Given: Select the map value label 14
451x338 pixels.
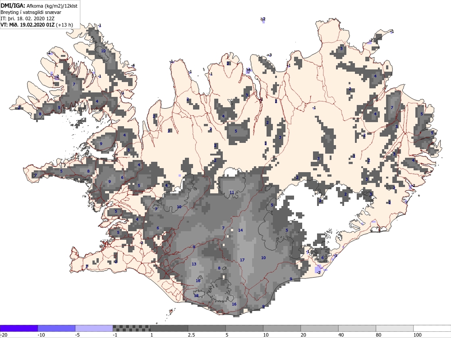Looking at the screenshot, I should (x=240, y=230).
